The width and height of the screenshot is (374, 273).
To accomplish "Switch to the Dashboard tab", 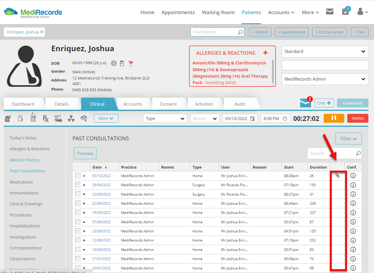I will (23, 104).
